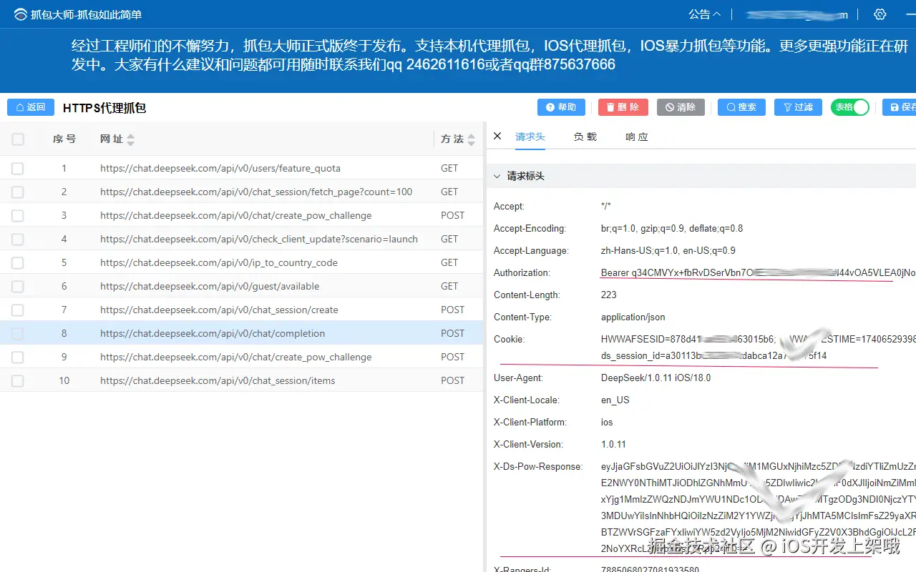Switch to the 负载 payload tab
This screenshot has height=572, width=916.
tap(585, 137)
